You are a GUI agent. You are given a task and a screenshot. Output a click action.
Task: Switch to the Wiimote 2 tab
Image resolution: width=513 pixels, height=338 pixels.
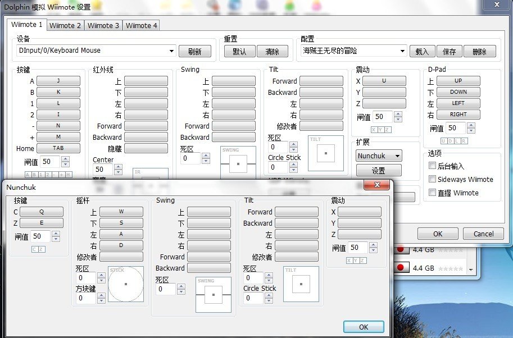65,25
